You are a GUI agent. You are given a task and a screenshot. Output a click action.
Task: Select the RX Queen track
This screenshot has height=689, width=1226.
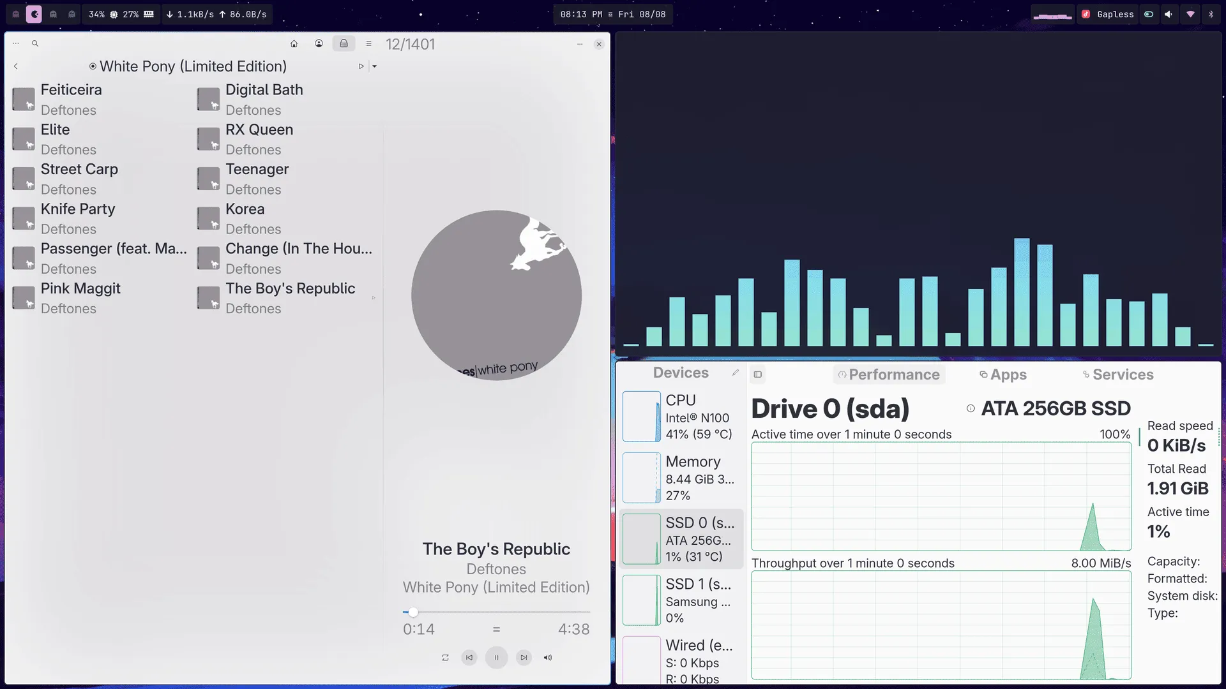pos(285,139)
